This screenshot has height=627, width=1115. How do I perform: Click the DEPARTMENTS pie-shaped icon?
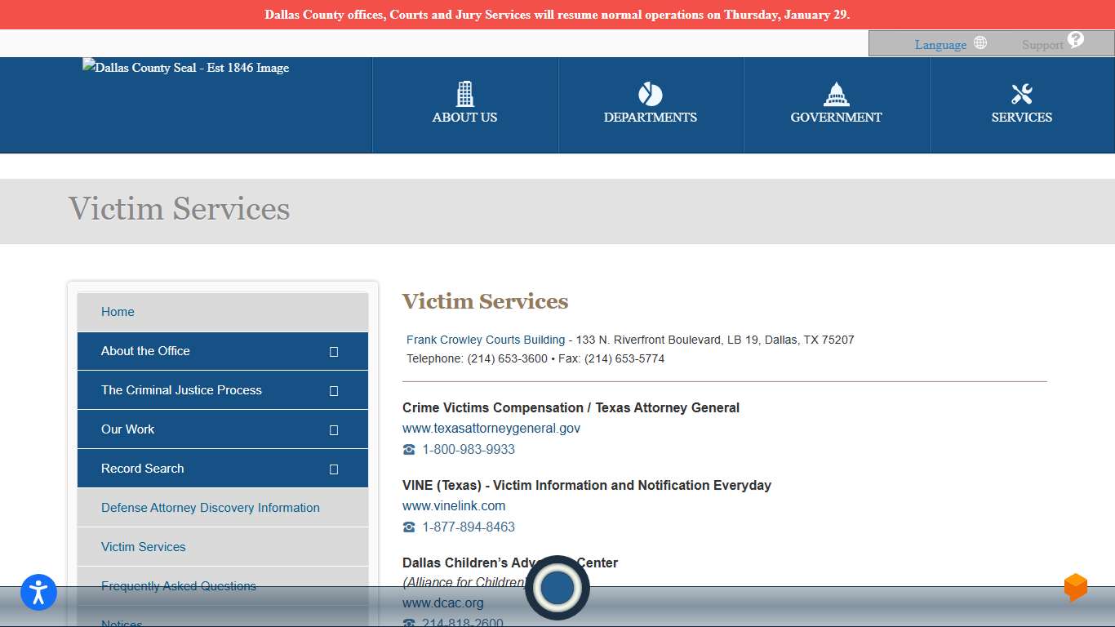pos(651,93)
